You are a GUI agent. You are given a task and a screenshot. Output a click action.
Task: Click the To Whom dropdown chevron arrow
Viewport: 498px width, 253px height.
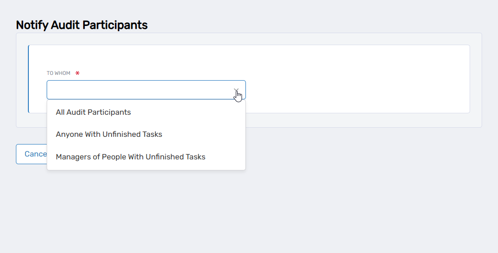point(236,90)
